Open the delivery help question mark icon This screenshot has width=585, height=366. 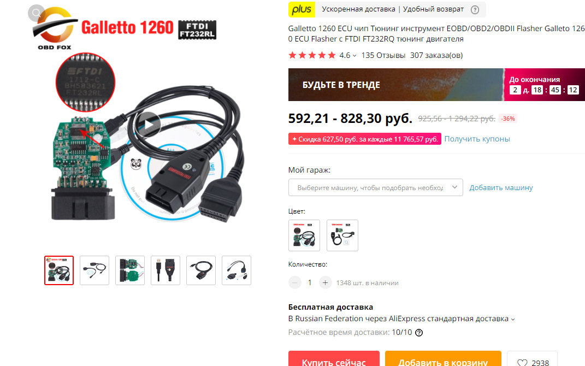tap(475, 10)
